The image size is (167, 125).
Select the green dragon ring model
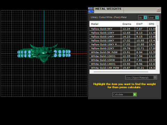click(44, 53)
